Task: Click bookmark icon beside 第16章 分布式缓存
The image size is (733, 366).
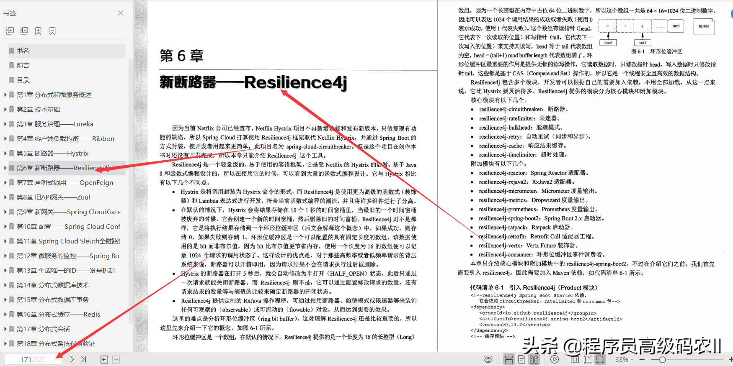Action: [12, 314]
